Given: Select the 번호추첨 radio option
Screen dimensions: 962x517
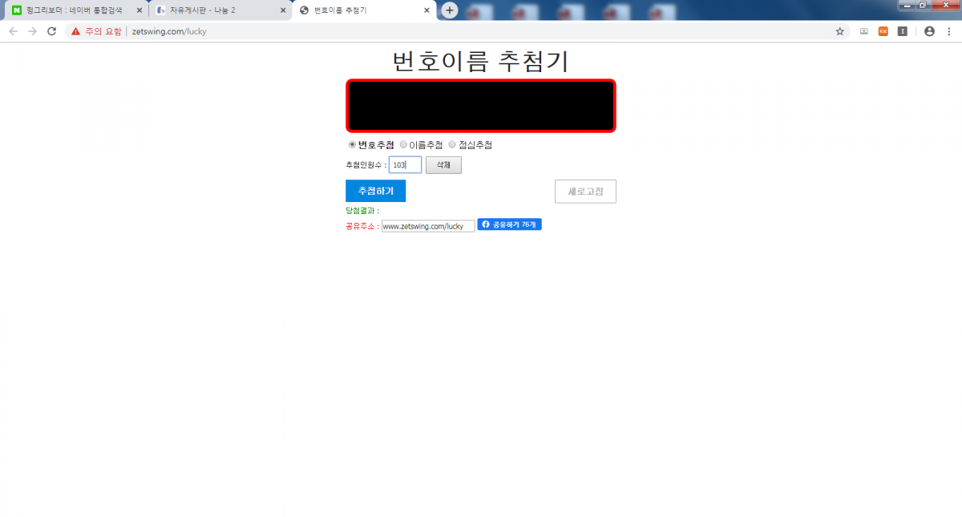Looking at the screenshot, I should pos(352,145).
